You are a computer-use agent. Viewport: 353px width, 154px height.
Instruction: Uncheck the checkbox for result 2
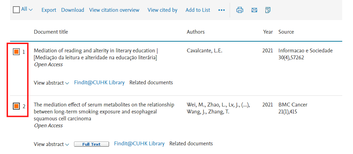(x=16, y=106)
